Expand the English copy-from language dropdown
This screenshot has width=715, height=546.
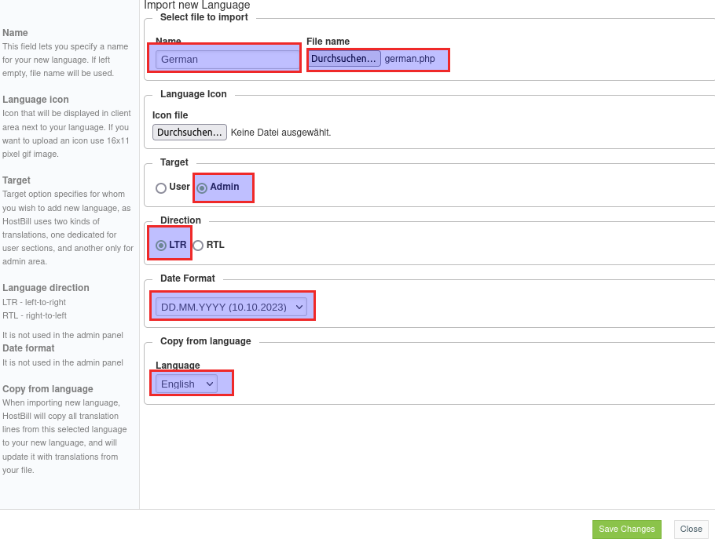tap(186, 384)
